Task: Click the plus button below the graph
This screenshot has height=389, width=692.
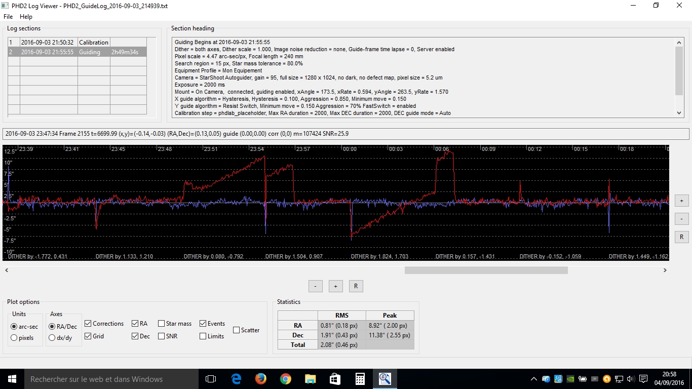Action: click(335, 286)
